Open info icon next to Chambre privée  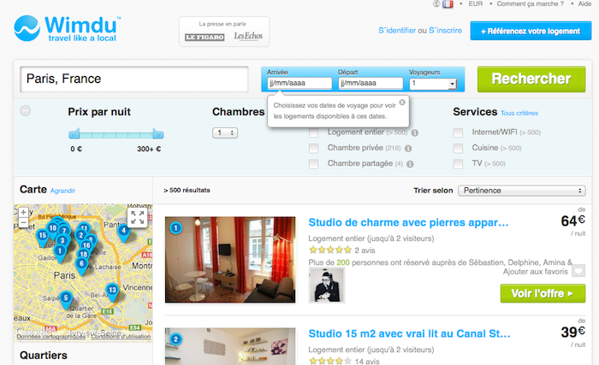(x=408, y=149)
